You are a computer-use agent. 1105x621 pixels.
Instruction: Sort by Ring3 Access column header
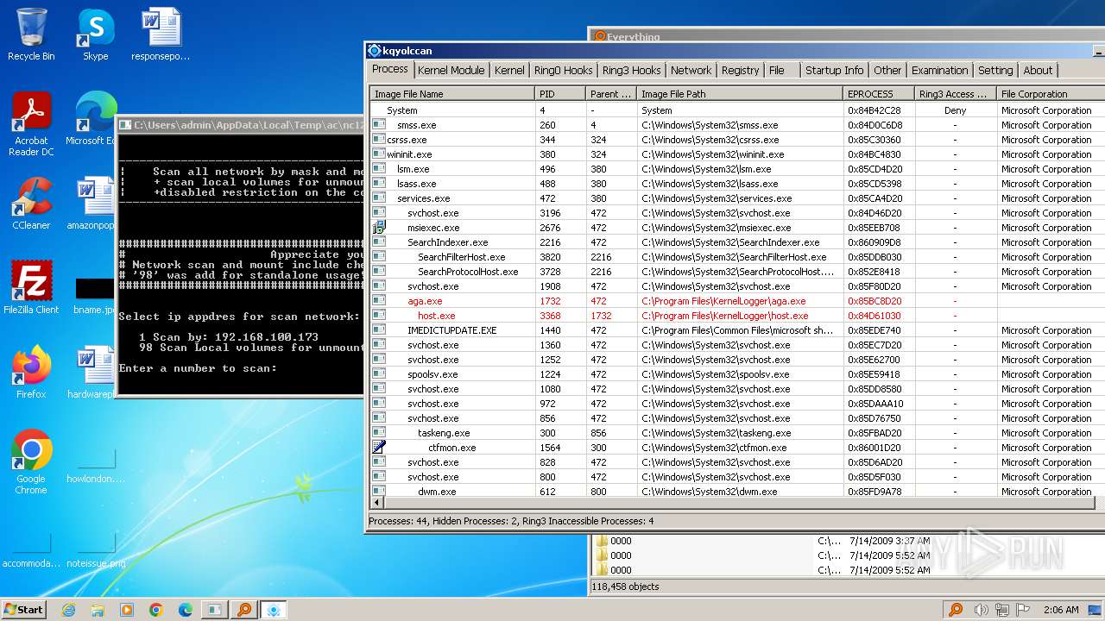(955, 94)
